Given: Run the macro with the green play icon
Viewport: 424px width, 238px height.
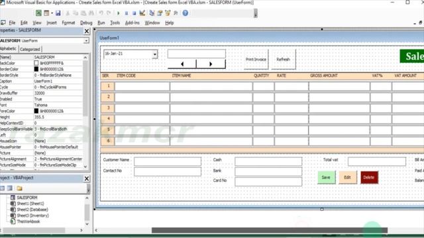Looking at the screenshot, I should (x=118, y=13).
